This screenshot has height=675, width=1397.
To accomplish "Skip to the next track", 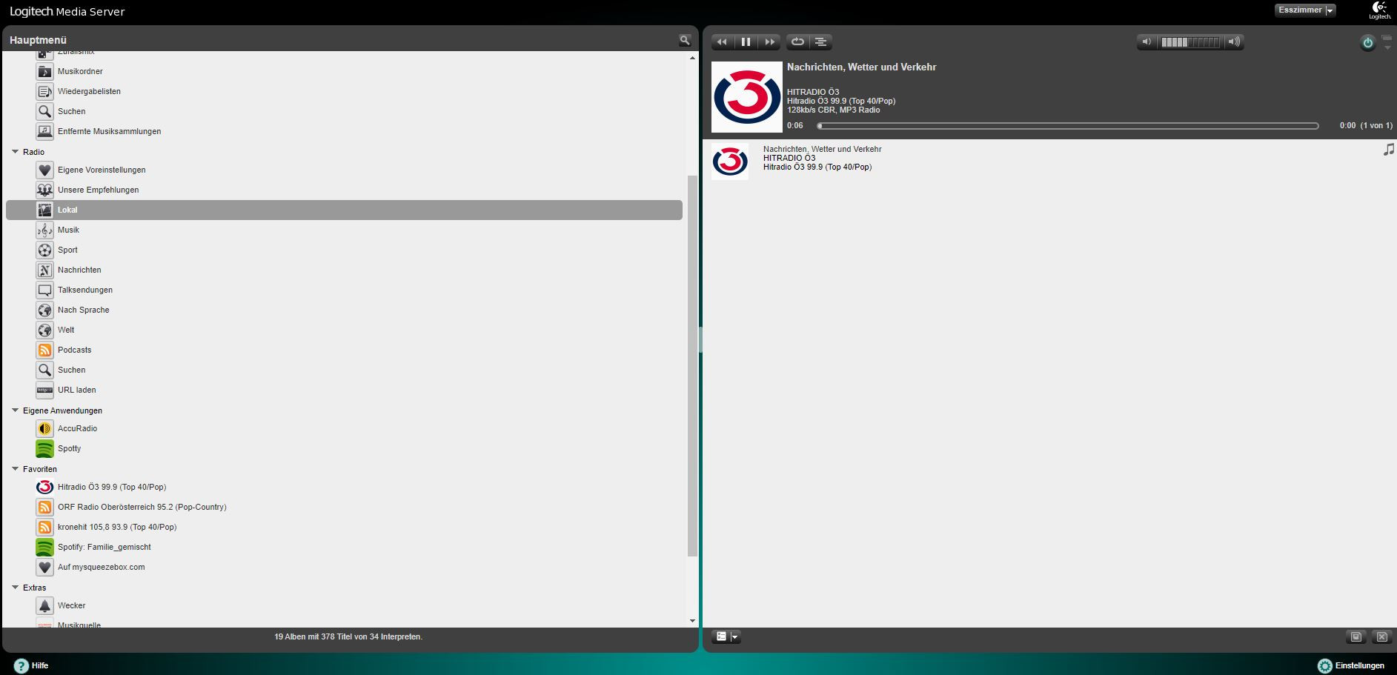I will 769,42.
